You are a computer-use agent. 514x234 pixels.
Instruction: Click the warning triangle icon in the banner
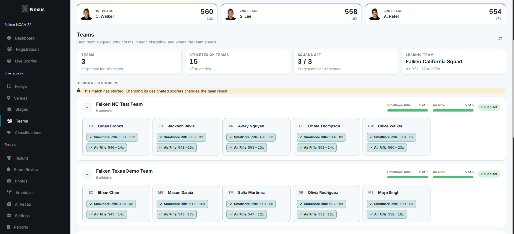click(79, 90)
